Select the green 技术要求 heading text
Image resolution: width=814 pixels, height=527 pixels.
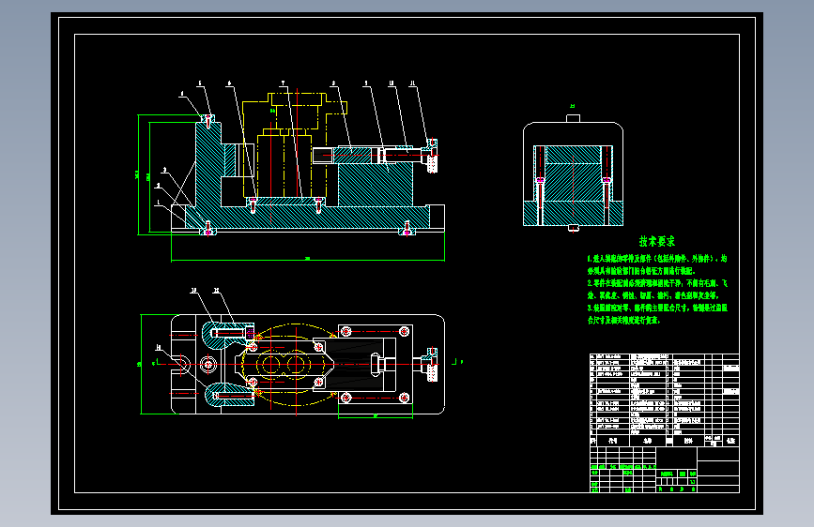click(x=656, y=241)
